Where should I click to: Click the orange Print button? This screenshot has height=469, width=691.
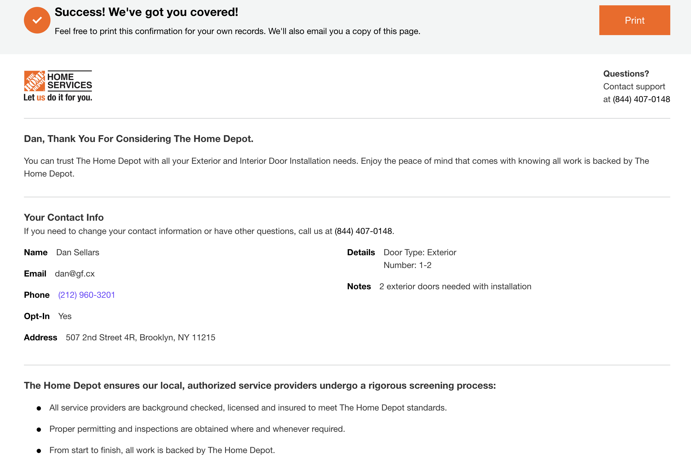(634, 20)
